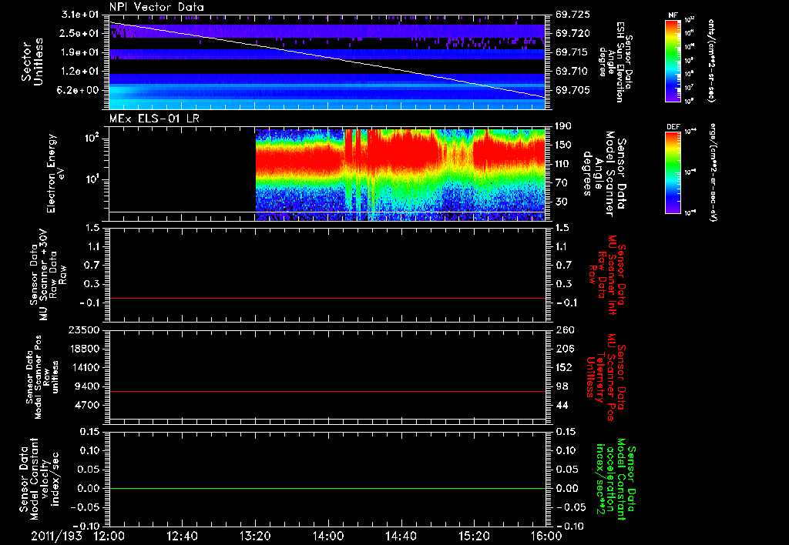Click the "1.9e+01" sector tick label
The width and height of the screenshot is (789, 545).
point(80,52)
